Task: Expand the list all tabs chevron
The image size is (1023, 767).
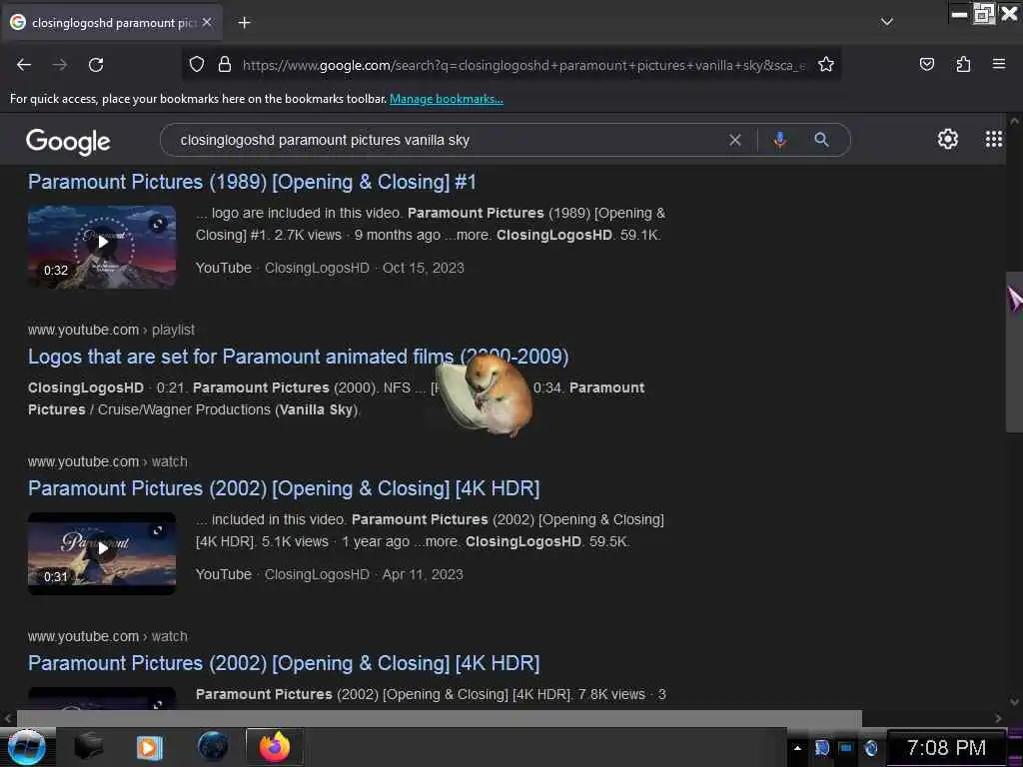Action: 887,22
